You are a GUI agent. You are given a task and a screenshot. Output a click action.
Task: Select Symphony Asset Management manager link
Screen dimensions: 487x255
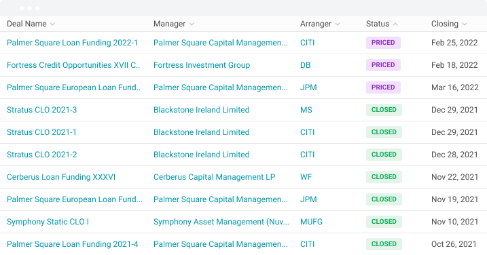click(221, 222)
